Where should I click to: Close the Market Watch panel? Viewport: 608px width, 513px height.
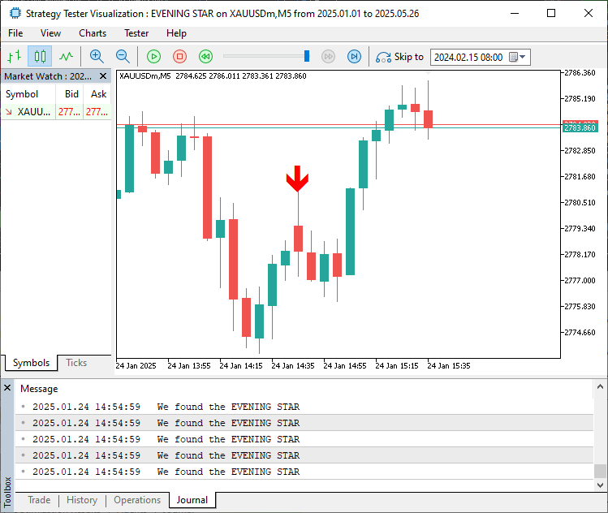[x=103, y=76]
